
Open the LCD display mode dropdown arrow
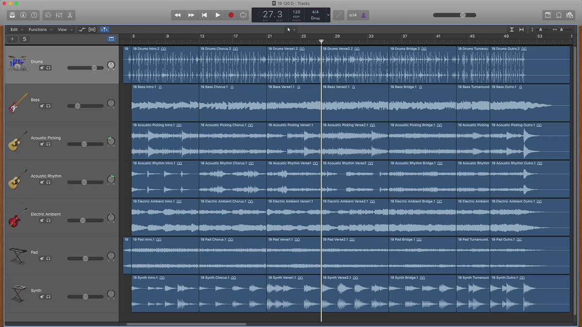click(x=328, y=15)
